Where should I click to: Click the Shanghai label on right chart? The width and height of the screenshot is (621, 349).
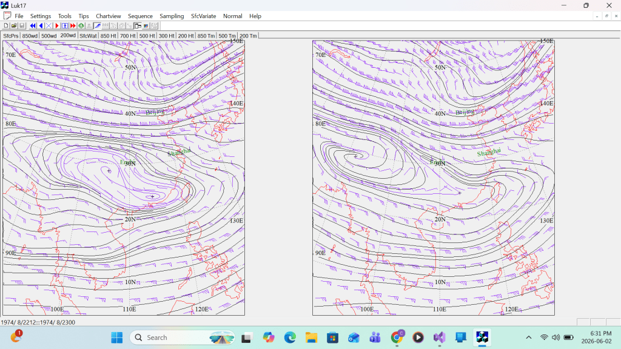(489, 152)
